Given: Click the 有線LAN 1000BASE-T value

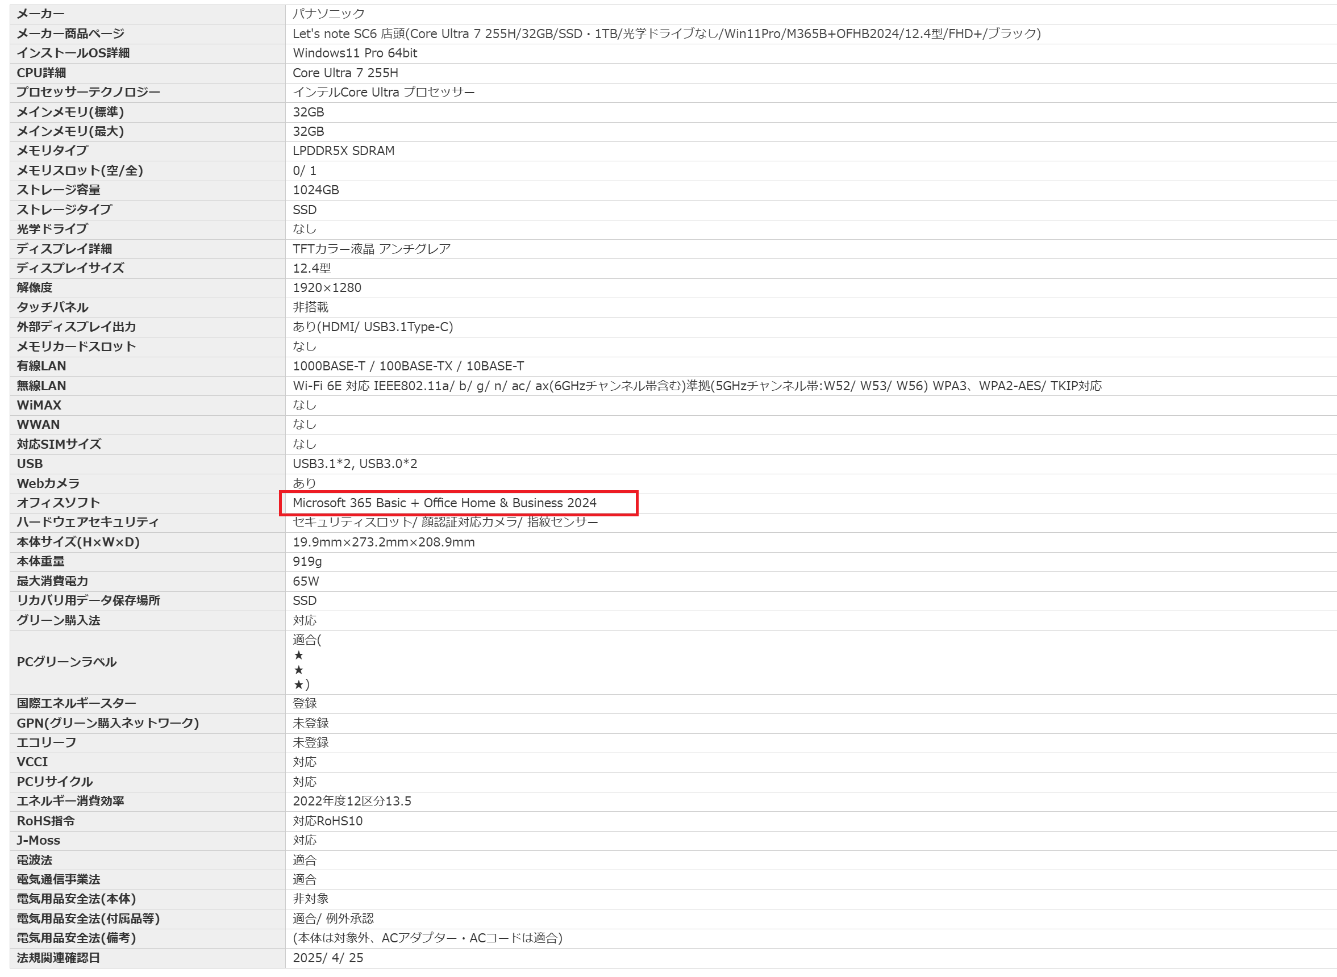Looking at the screenshot, I should pyautogui.click(x=407, y=366).
